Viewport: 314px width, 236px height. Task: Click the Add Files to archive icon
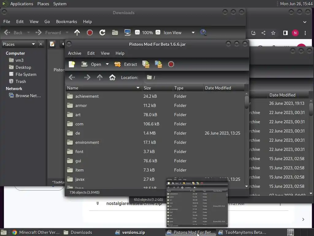[x=146, y=64]
